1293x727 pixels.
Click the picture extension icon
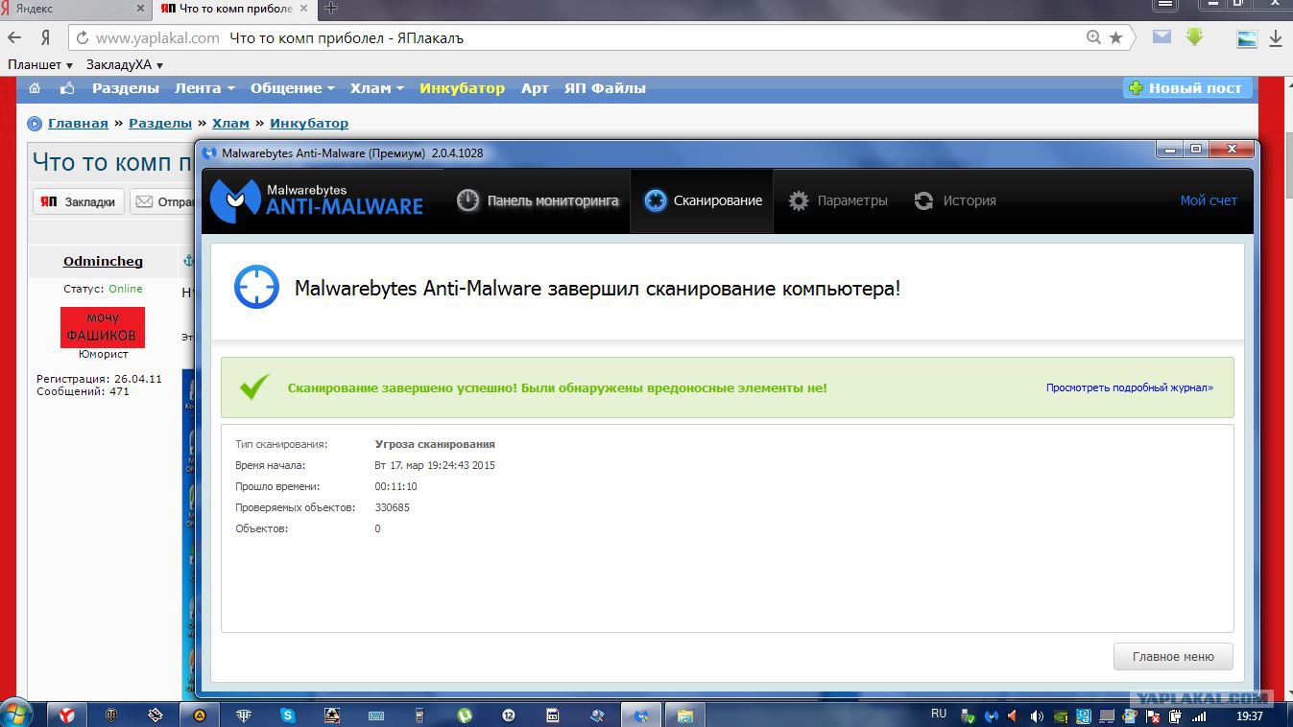coord(1247,38)
